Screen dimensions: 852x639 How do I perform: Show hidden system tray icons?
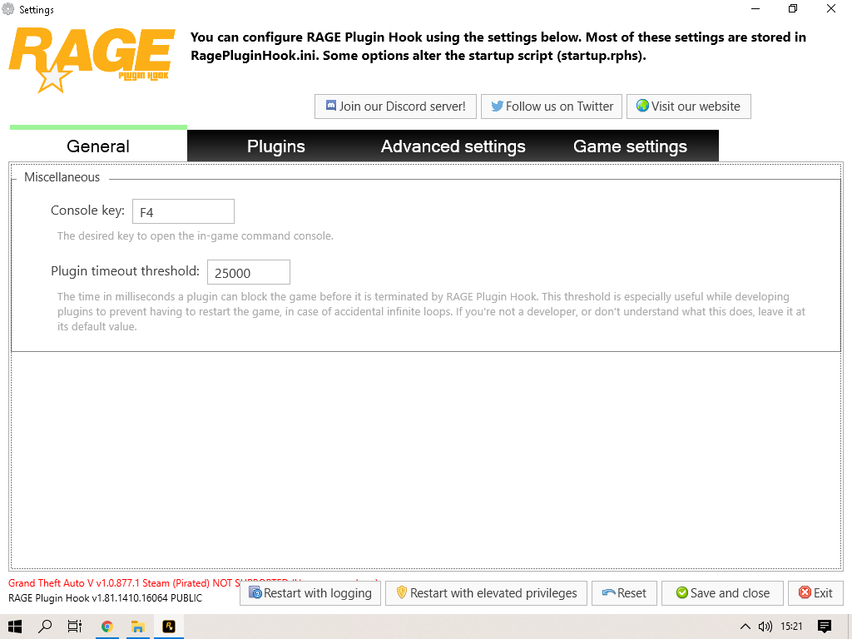coord(745,627)
